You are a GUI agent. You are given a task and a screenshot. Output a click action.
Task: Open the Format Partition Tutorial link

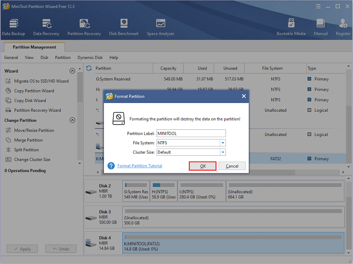[x=140, y=166]
